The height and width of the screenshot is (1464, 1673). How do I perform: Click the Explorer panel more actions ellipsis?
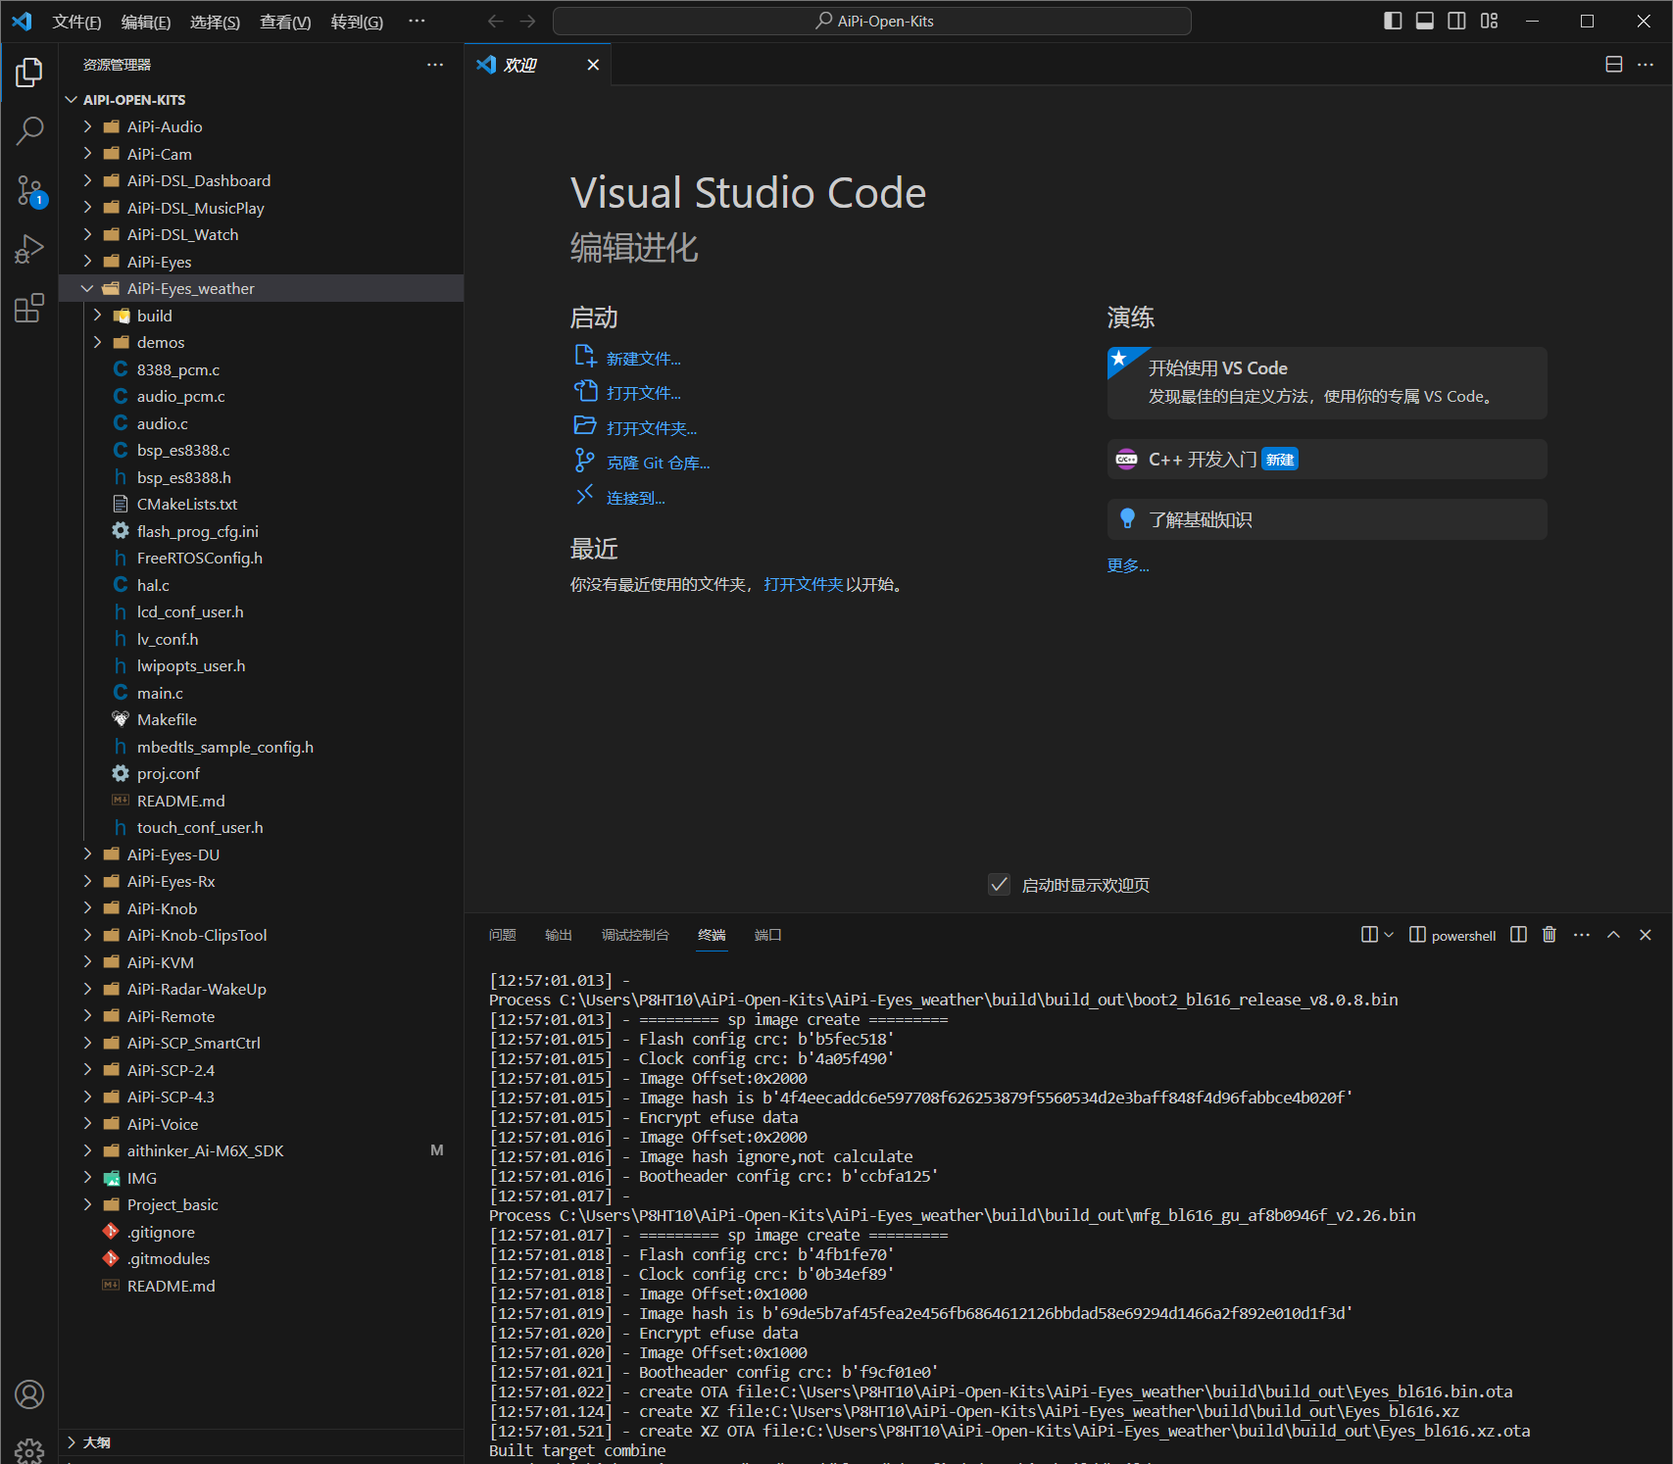click(435, 65)
